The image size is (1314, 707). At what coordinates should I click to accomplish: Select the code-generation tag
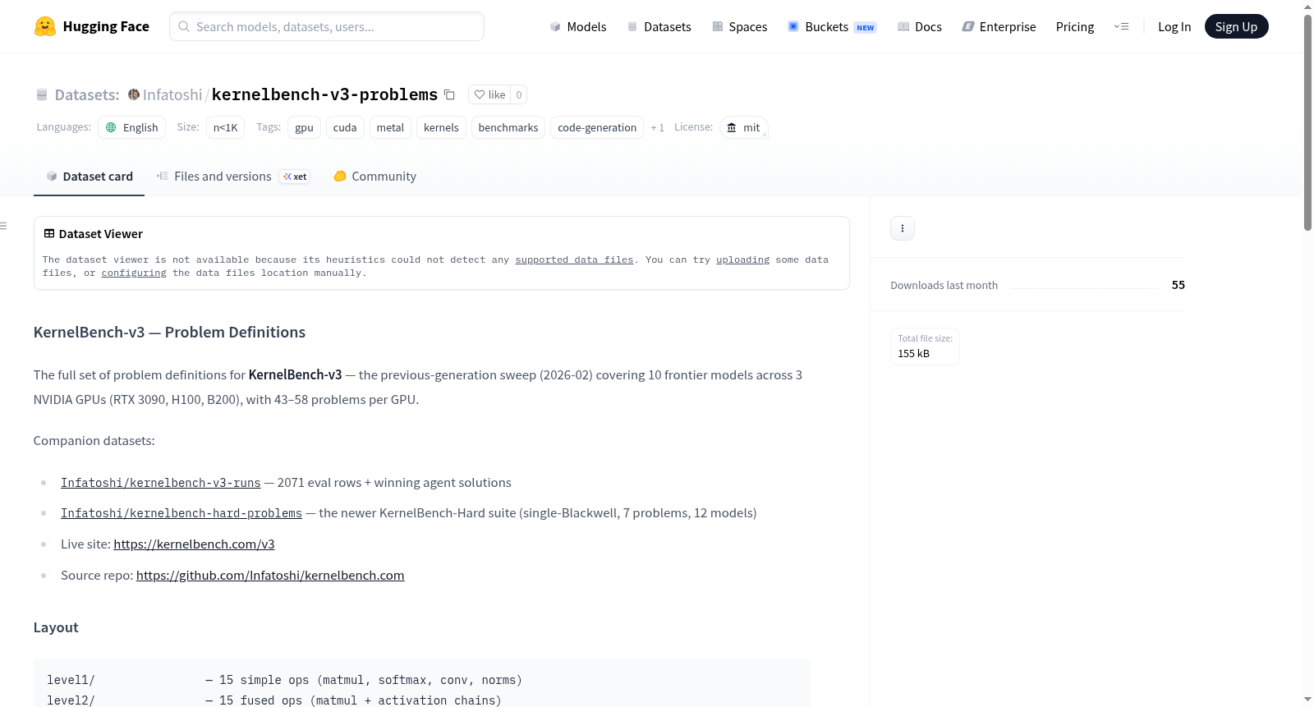click(597, 127)
